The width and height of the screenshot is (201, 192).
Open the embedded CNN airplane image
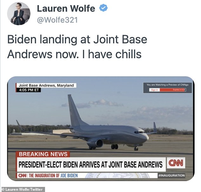click(101, 129)
